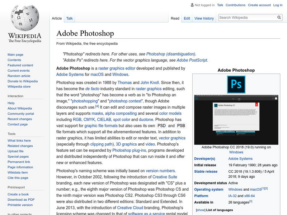This screenshot has width=287, height=215.
Task: Click Windows link under screenshot caption
Action: coord(236,152)
